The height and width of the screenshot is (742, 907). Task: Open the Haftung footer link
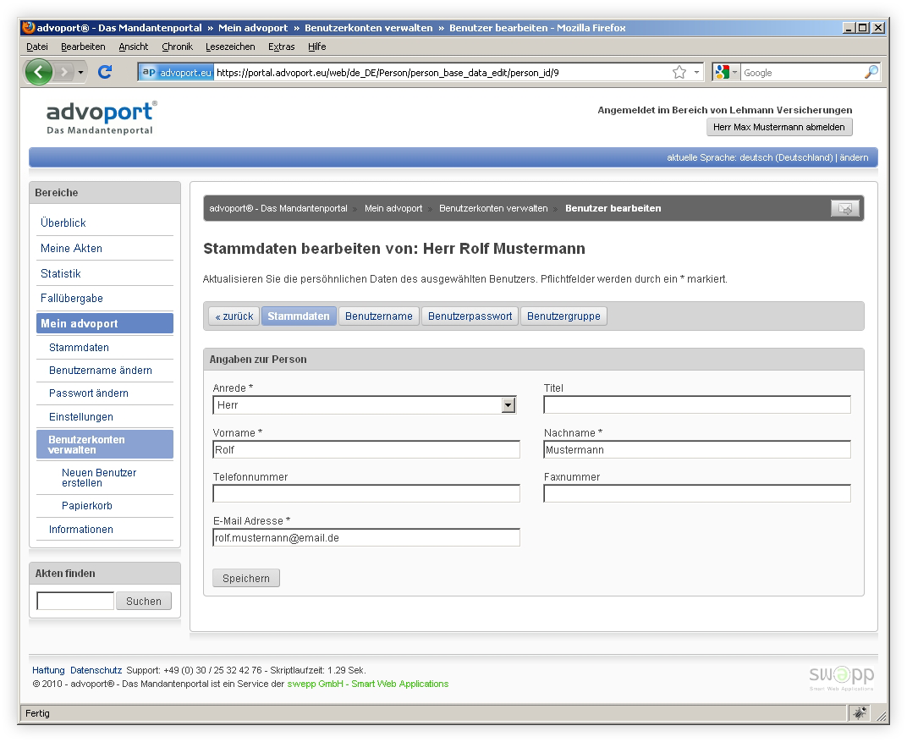pos(48,670)
